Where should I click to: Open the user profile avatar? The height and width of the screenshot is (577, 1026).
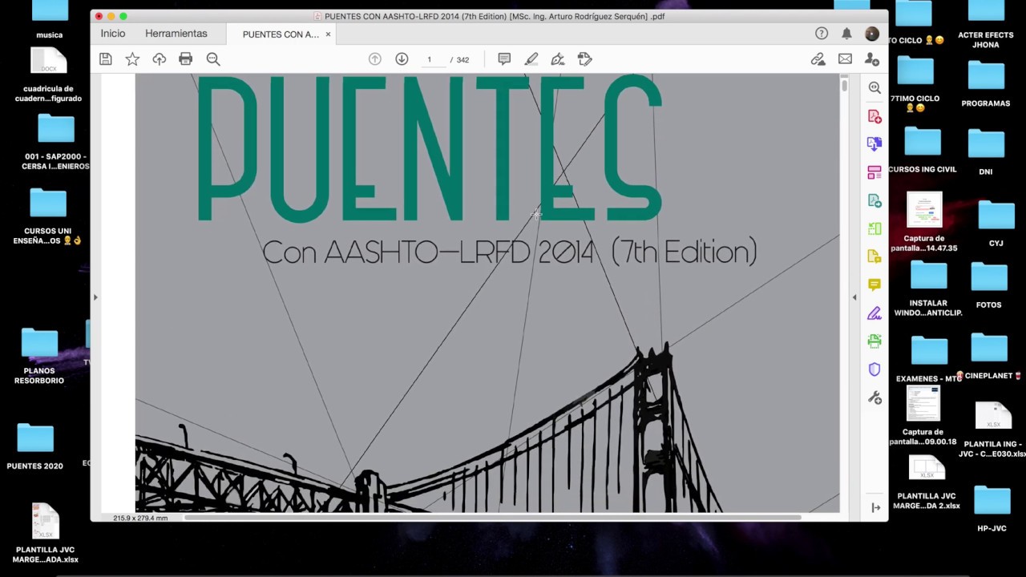click(872, 34)
